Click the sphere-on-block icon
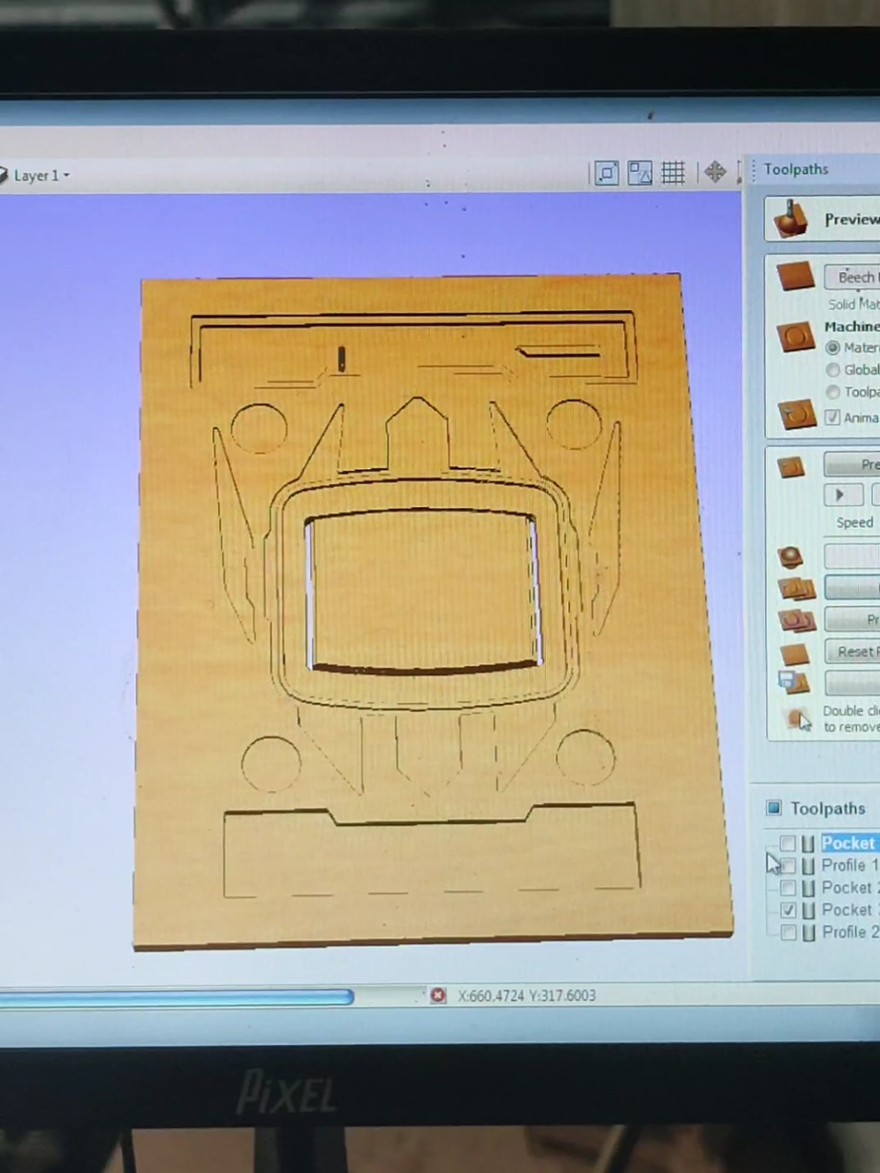The height and width of the screenshot is (1173, 880). coord(791,557)
